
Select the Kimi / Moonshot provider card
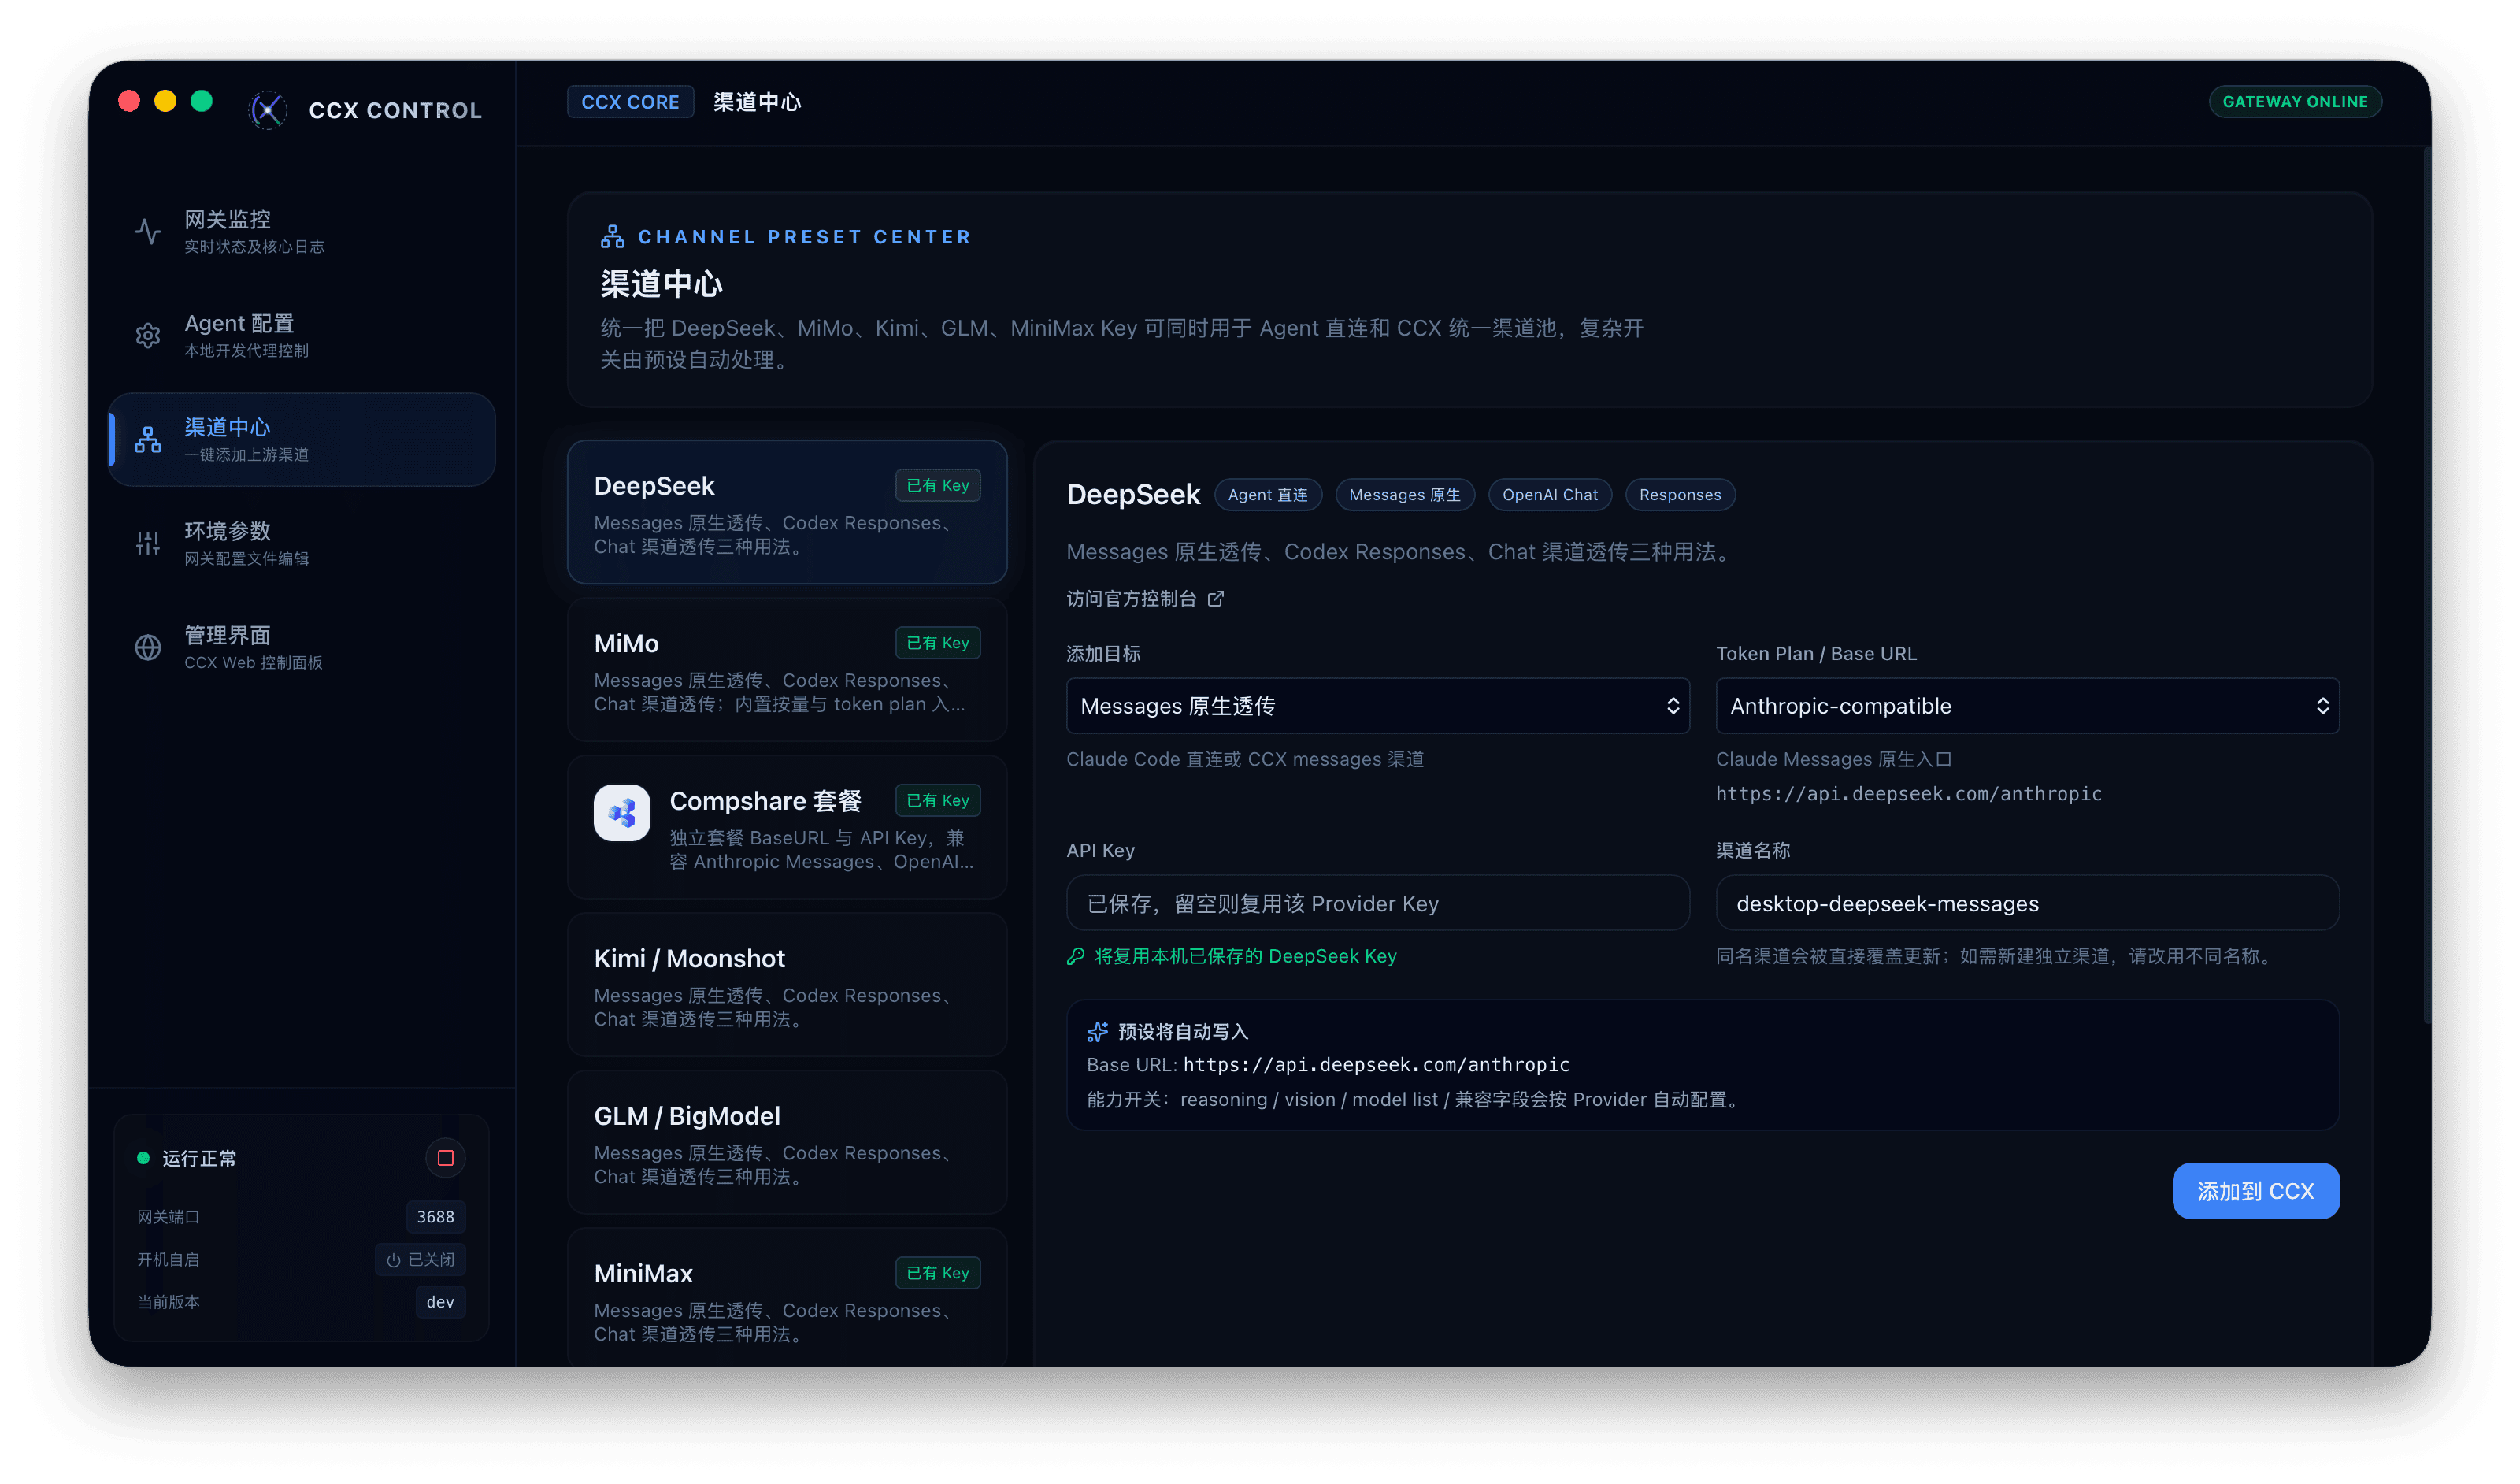click(x=787, y=985)
